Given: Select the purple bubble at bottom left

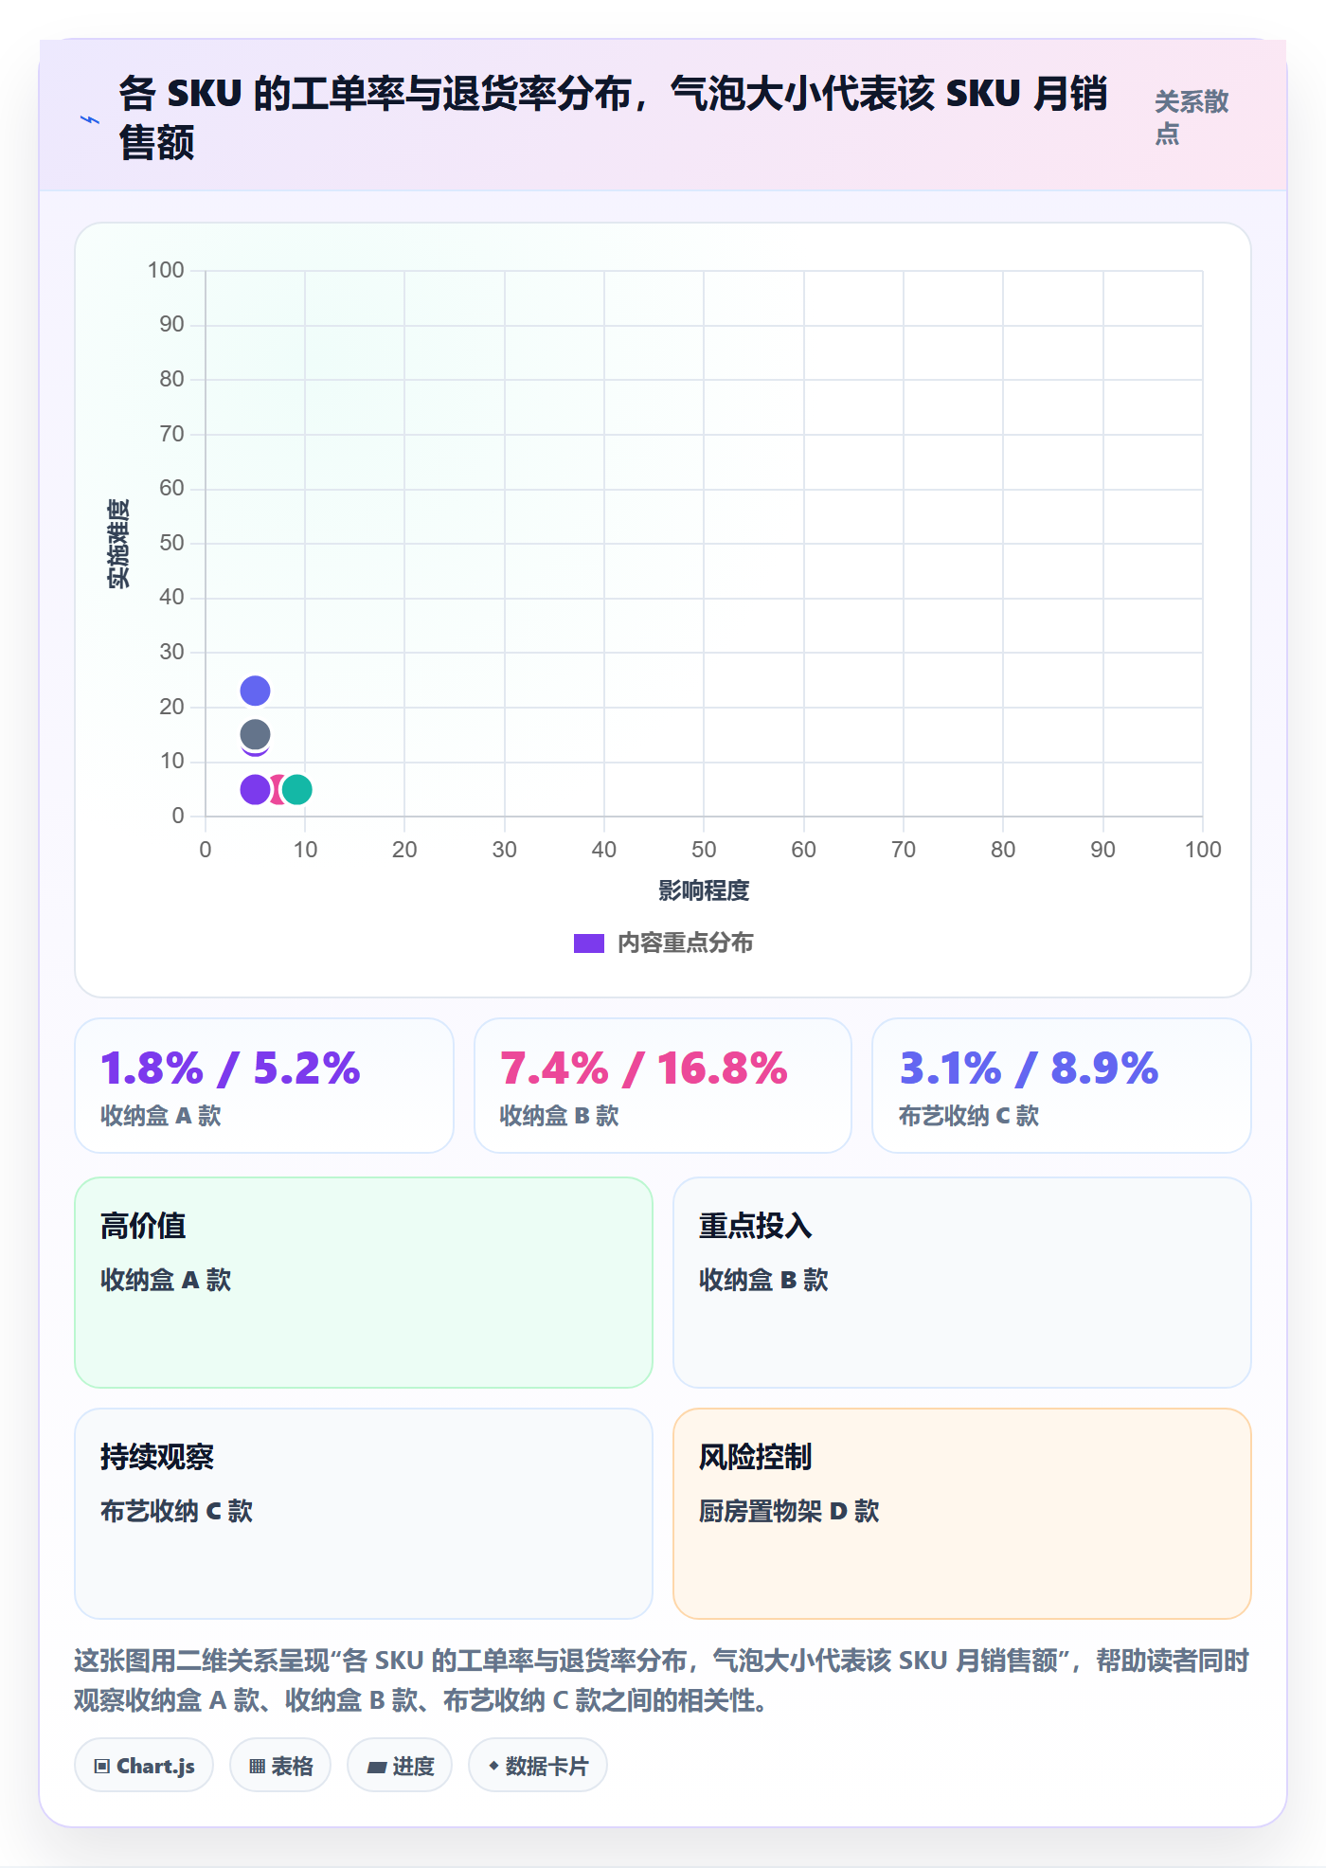Looking at the screenshot, I should (x=255, y=789).
